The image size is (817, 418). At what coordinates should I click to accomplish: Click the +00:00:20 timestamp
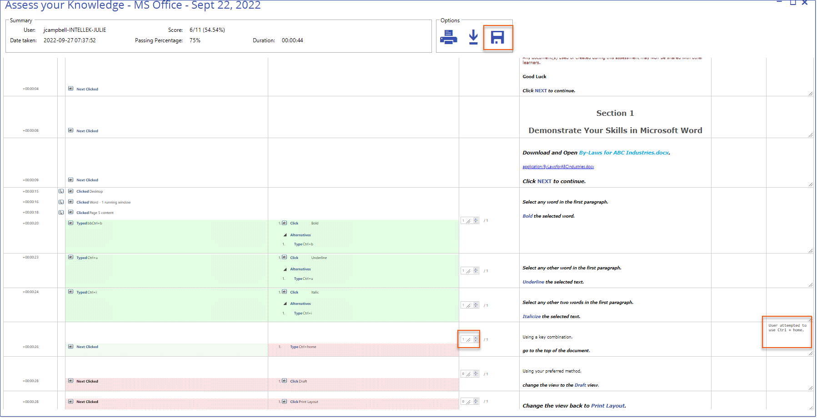(x=30, y=223)
